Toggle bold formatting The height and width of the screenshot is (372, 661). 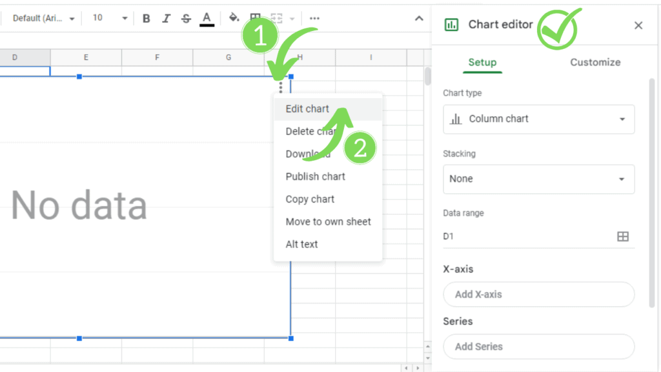pos(147,18)
